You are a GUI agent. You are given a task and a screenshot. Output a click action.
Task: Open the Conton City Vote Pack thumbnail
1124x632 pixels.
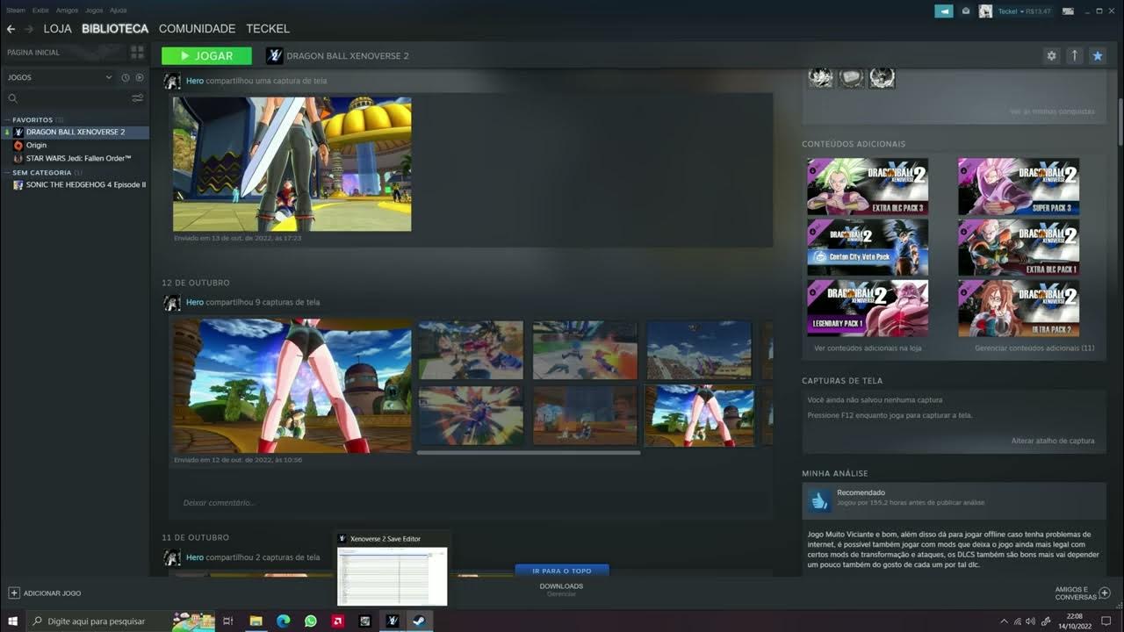[x=868, y=247]
